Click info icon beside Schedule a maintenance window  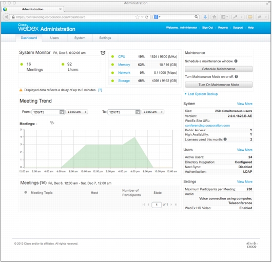click(x=236, y=61)
